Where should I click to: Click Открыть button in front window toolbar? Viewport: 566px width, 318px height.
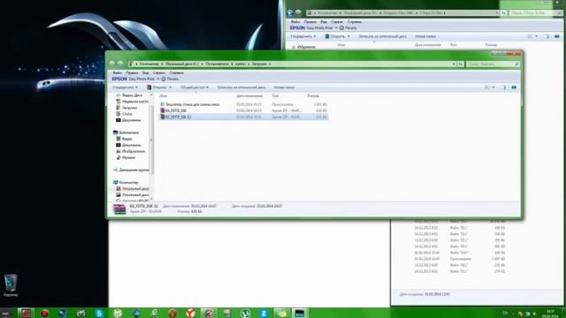coord(157,87)
